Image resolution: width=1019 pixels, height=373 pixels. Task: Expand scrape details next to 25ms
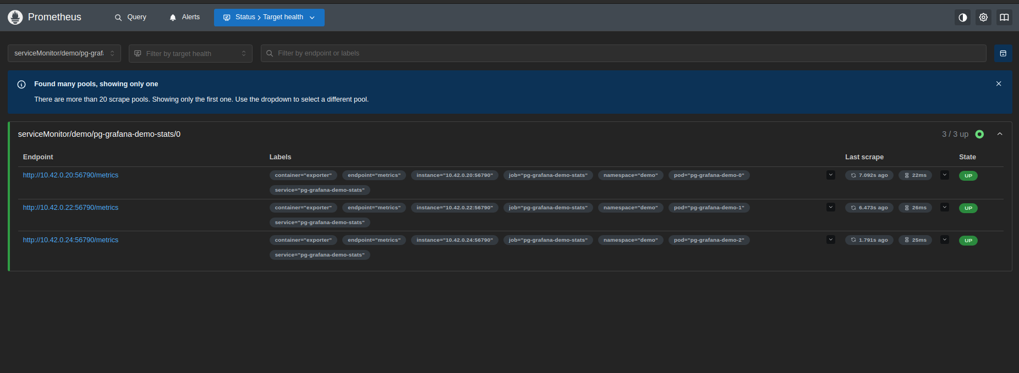pyautogui.click(x=945, y=240)
